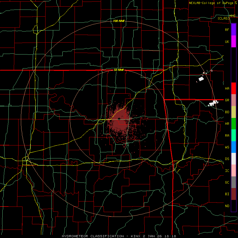Screen dimensions: 238x238
Task: Click the 100 NMI range ring label
Action: coord(119,21)
